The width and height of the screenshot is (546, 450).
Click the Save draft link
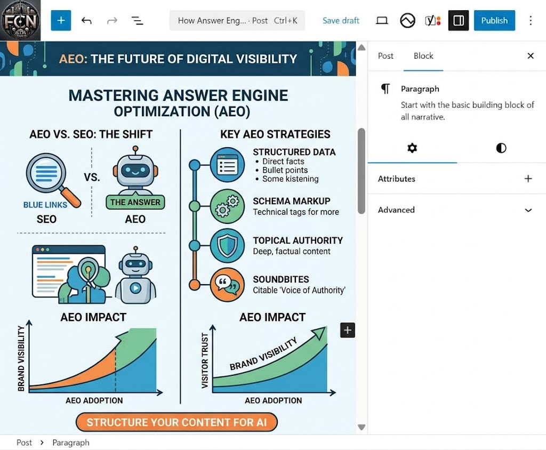click(x=341, y=20)
